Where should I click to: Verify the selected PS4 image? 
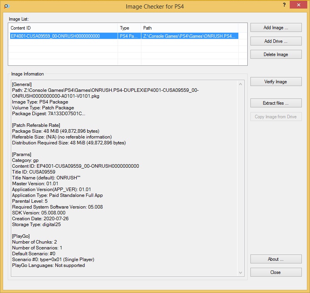click(x=276, y=82)
